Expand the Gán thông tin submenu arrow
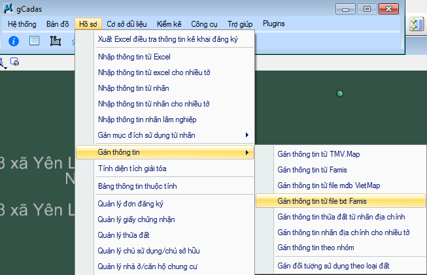 coord(247,152)
